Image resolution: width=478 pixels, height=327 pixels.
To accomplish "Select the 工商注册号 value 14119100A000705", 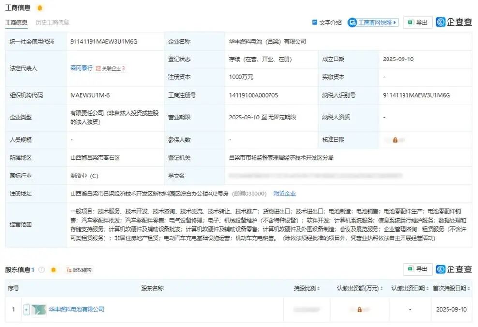I will 254,95.
